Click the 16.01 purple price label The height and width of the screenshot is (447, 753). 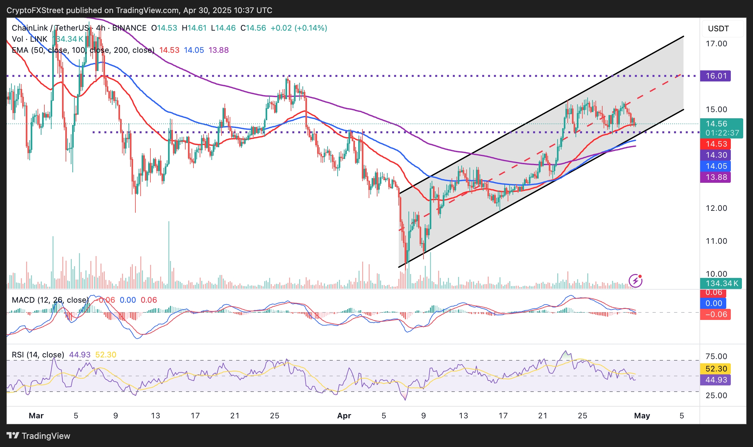pos(715,76)
